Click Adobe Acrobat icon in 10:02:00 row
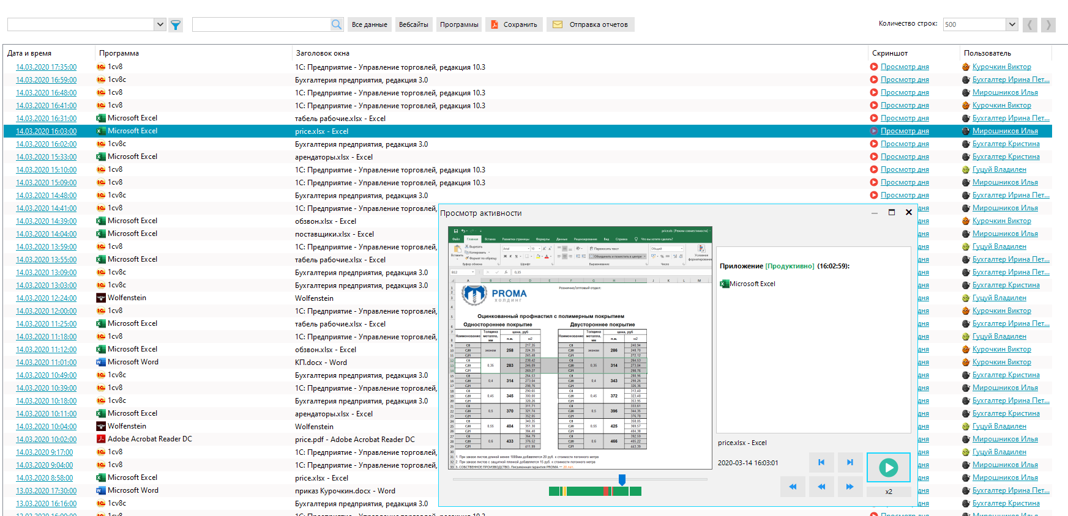This screenshot has height=516, width=1068. click(101, 439)
